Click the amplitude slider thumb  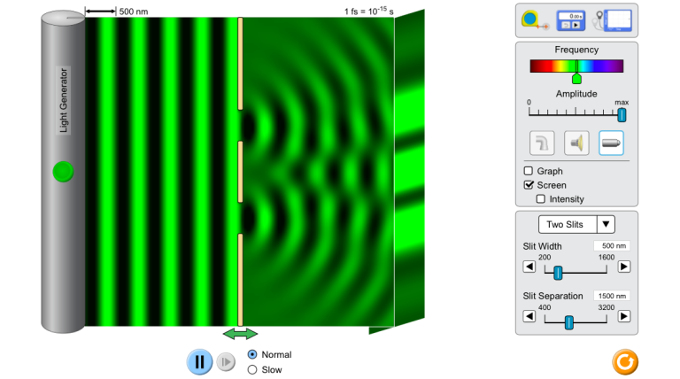[622, 115]
